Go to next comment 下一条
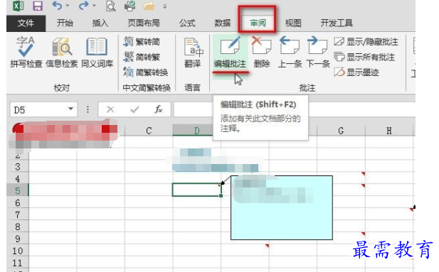Screen dimensions: 439x272 318,53
